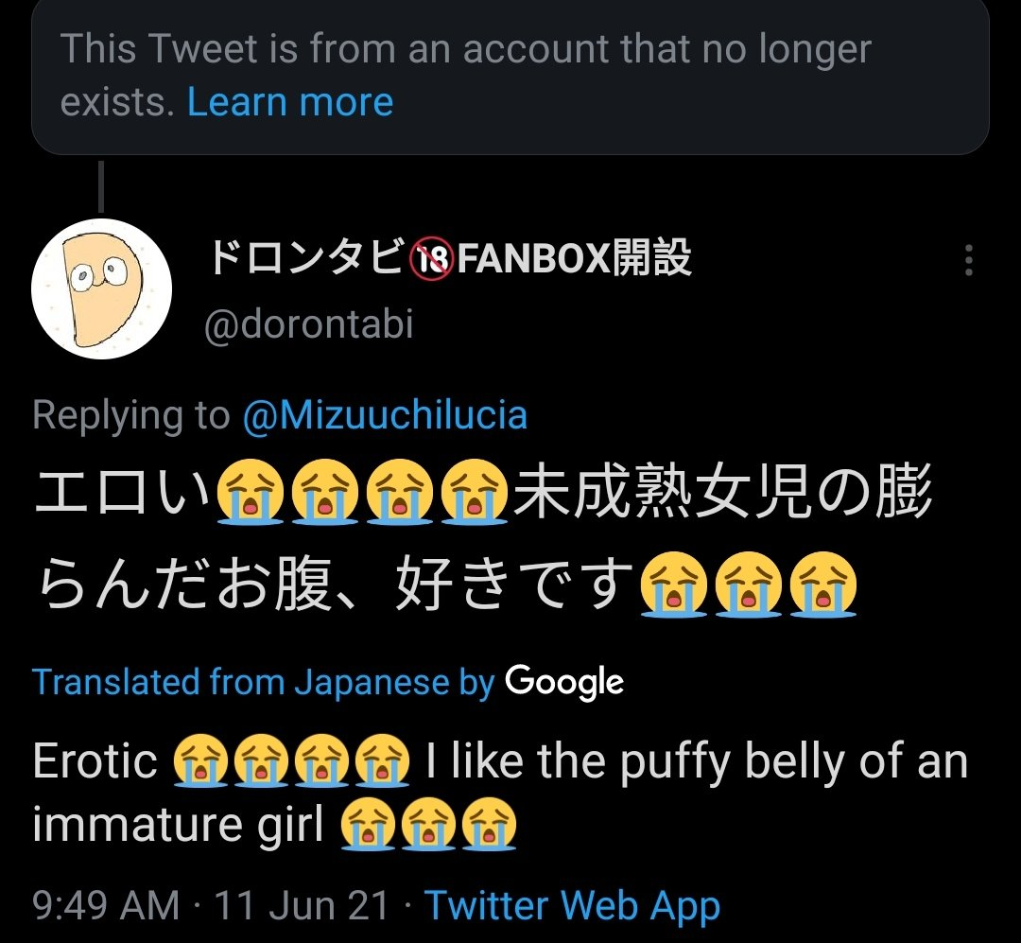Click the Twitter Web App source link
The height and width of the screenshot is (943, 1021).
[x=572, y=905]
